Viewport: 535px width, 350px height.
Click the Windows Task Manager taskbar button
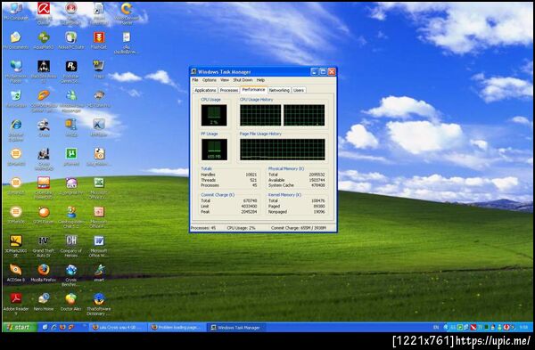[236, 328]
